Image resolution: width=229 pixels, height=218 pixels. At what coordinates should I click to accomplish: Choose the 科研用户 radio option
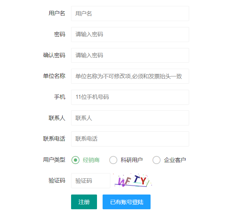[113, 160]
